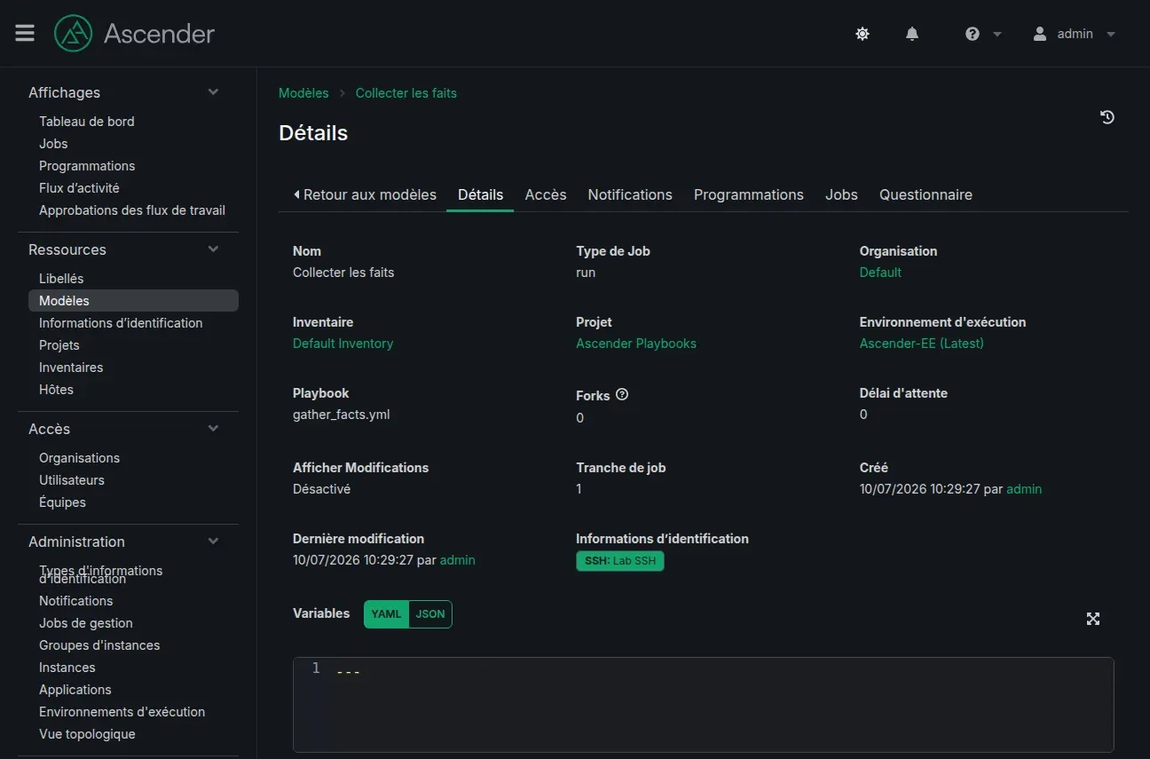Go to Tableau de bord

(87, 122)
